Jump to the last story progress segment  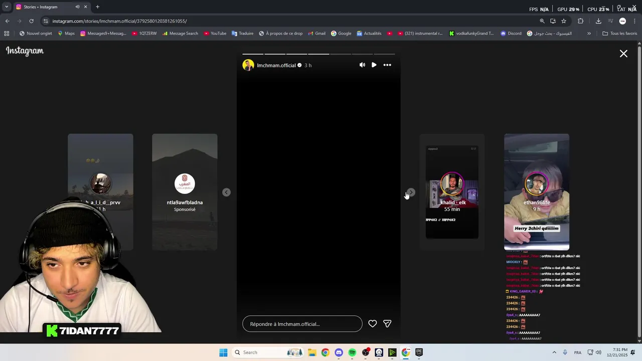click(x=385, y=54)
